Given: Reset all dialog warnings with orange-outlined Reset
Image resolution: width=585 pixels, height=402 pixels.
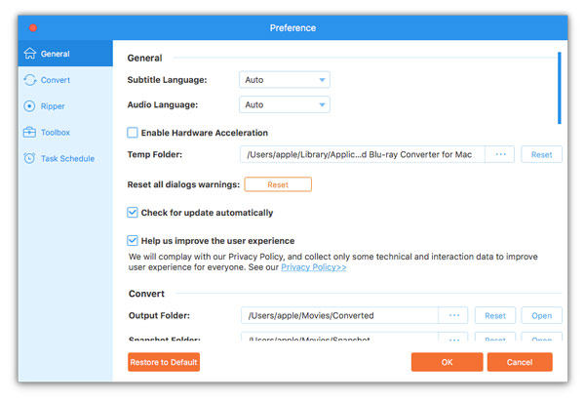Looking at the screenshot, I should tap(278, 184).
